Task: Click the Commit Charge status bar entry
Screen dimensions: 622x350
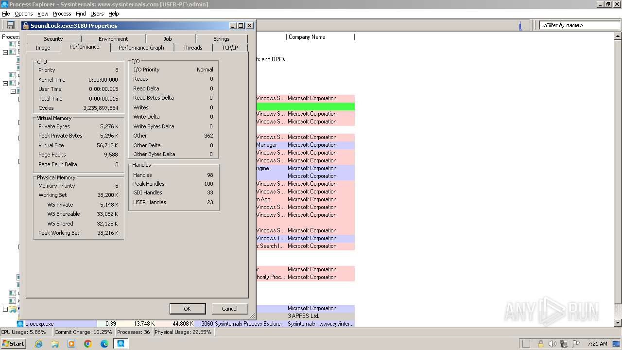Action: [84, 332]
